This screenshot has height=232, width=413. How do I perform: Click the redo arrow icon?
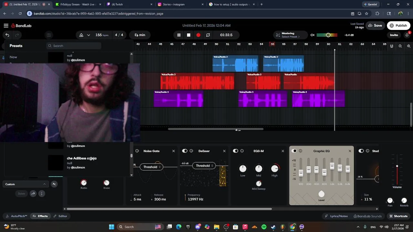[x=17, y=35]
